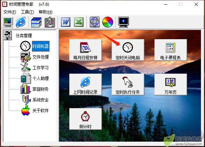Click the clipboard grid toolbar icon
Screen dimensions: 205x147
(50, 22)
